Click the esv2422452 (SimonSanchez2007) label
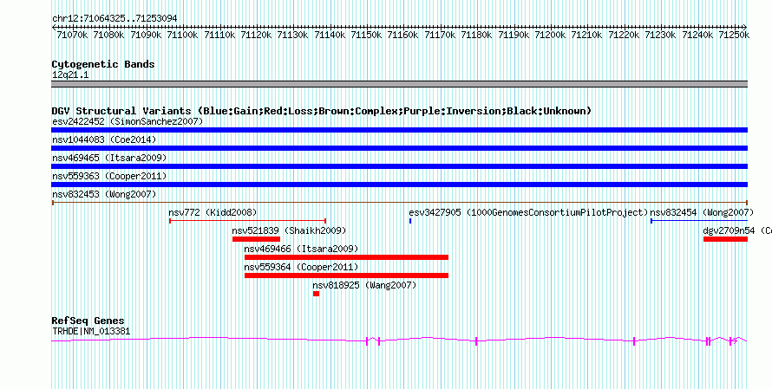 click(128, 121)
